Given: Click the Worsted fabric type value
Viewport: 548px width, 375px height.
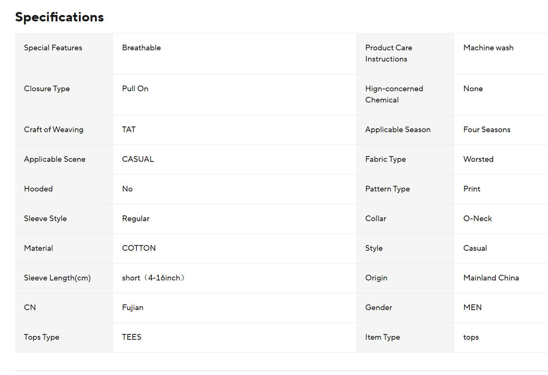Looking at the screenshot, I should click(478, 159).
